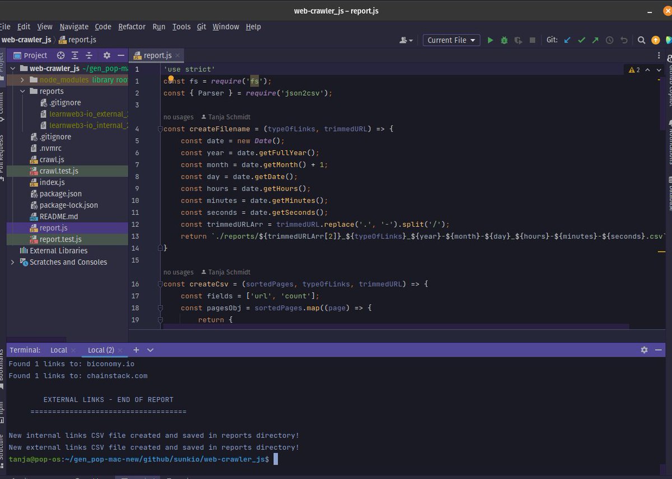Click the warnings indicator showing 2
672x479 pixels.
(634, 70)
